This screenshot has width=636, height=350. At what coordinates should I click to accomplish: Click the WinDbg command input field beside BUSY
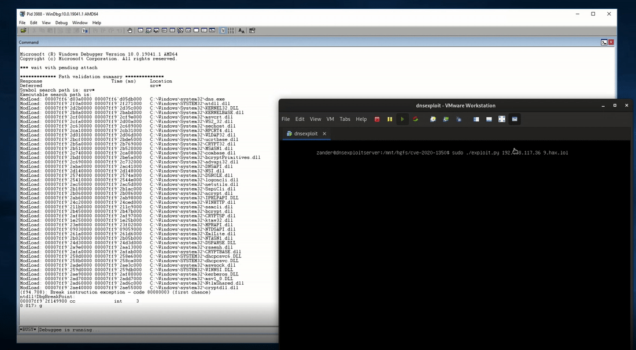158,330
